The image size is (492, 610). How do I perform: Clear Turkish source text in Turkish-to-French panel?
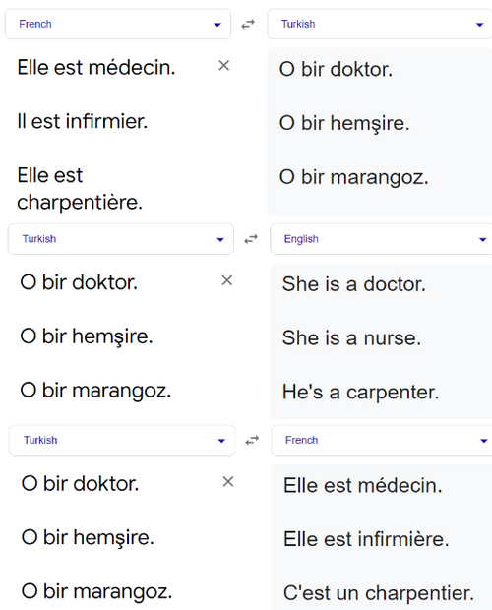coord(228,482)
